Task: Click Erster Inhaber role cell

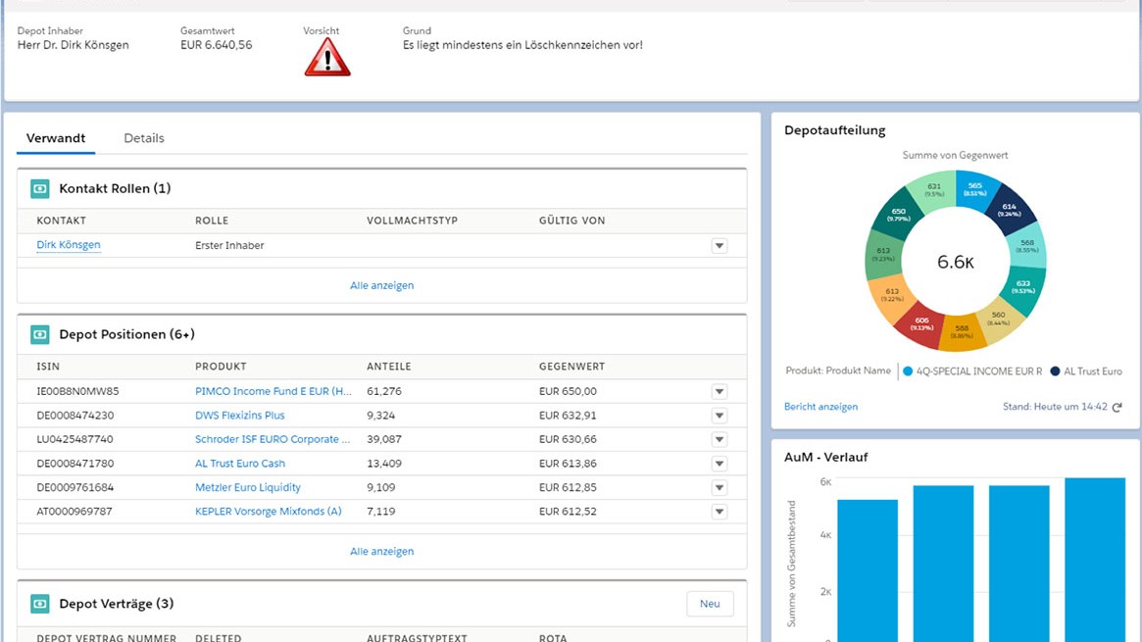Action: point(229,245)
